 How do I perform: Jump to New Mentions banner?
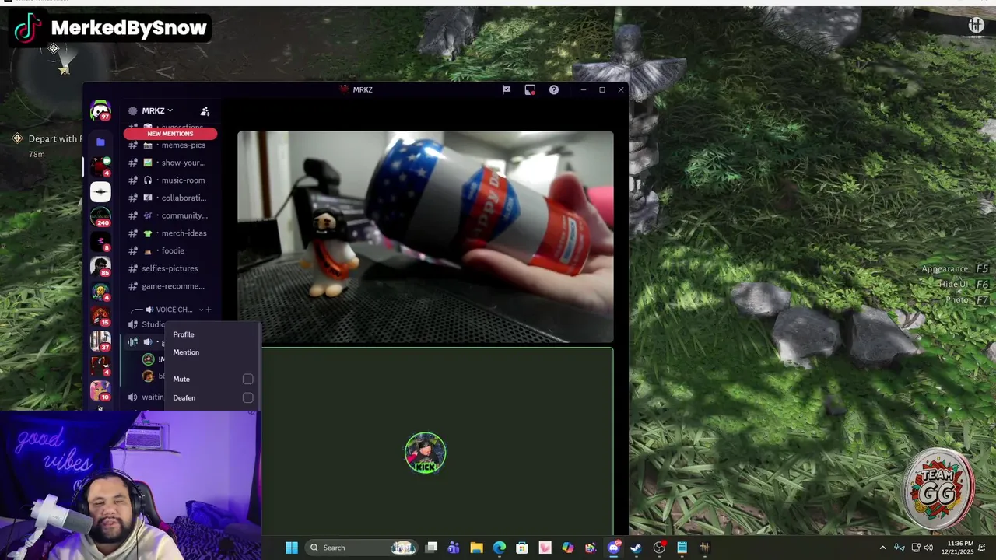(170, 134)
